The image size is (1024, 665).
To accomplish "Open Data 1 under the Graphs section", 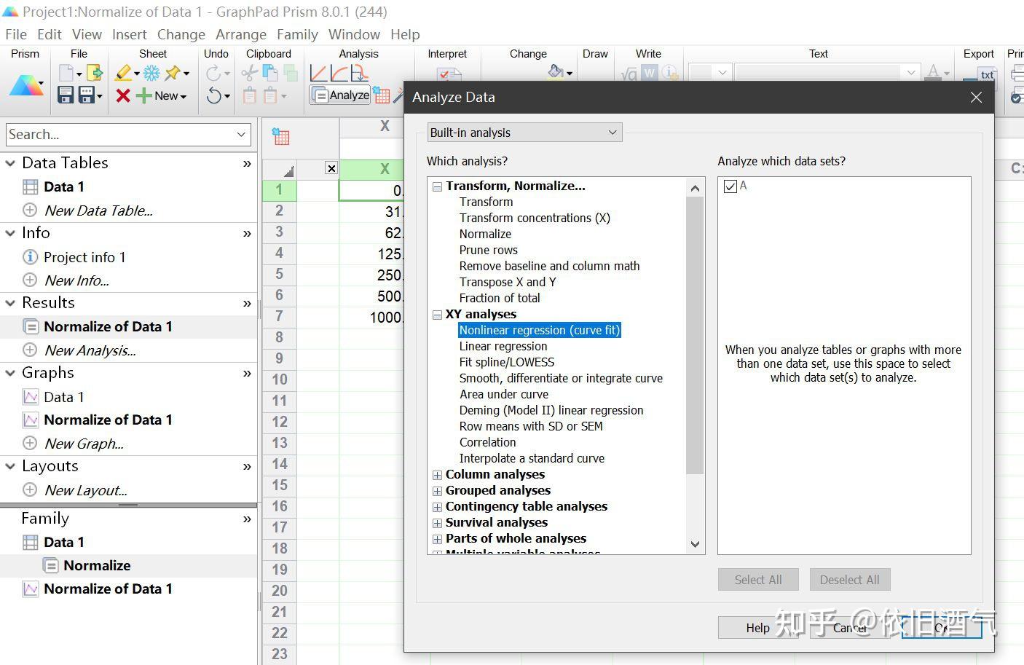I will [63, 397].
